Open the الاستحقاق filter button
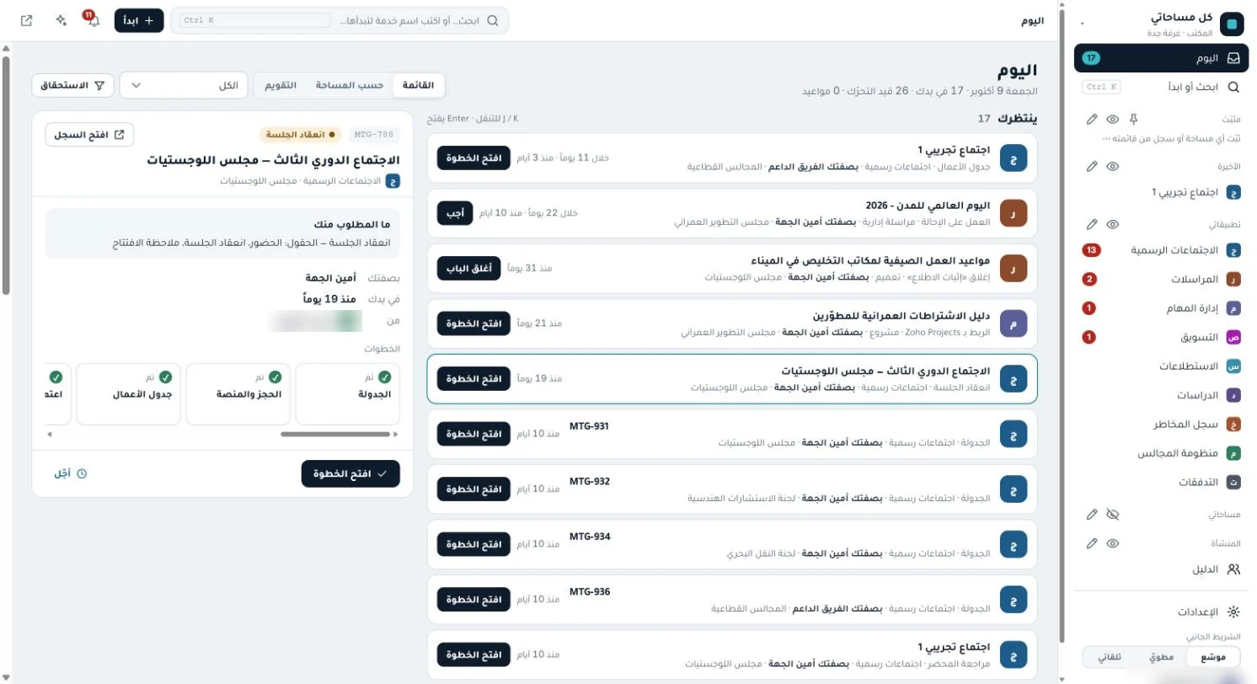Image resolution: width=1257 pixels, height=684 pixels. [x=73, y=85]
